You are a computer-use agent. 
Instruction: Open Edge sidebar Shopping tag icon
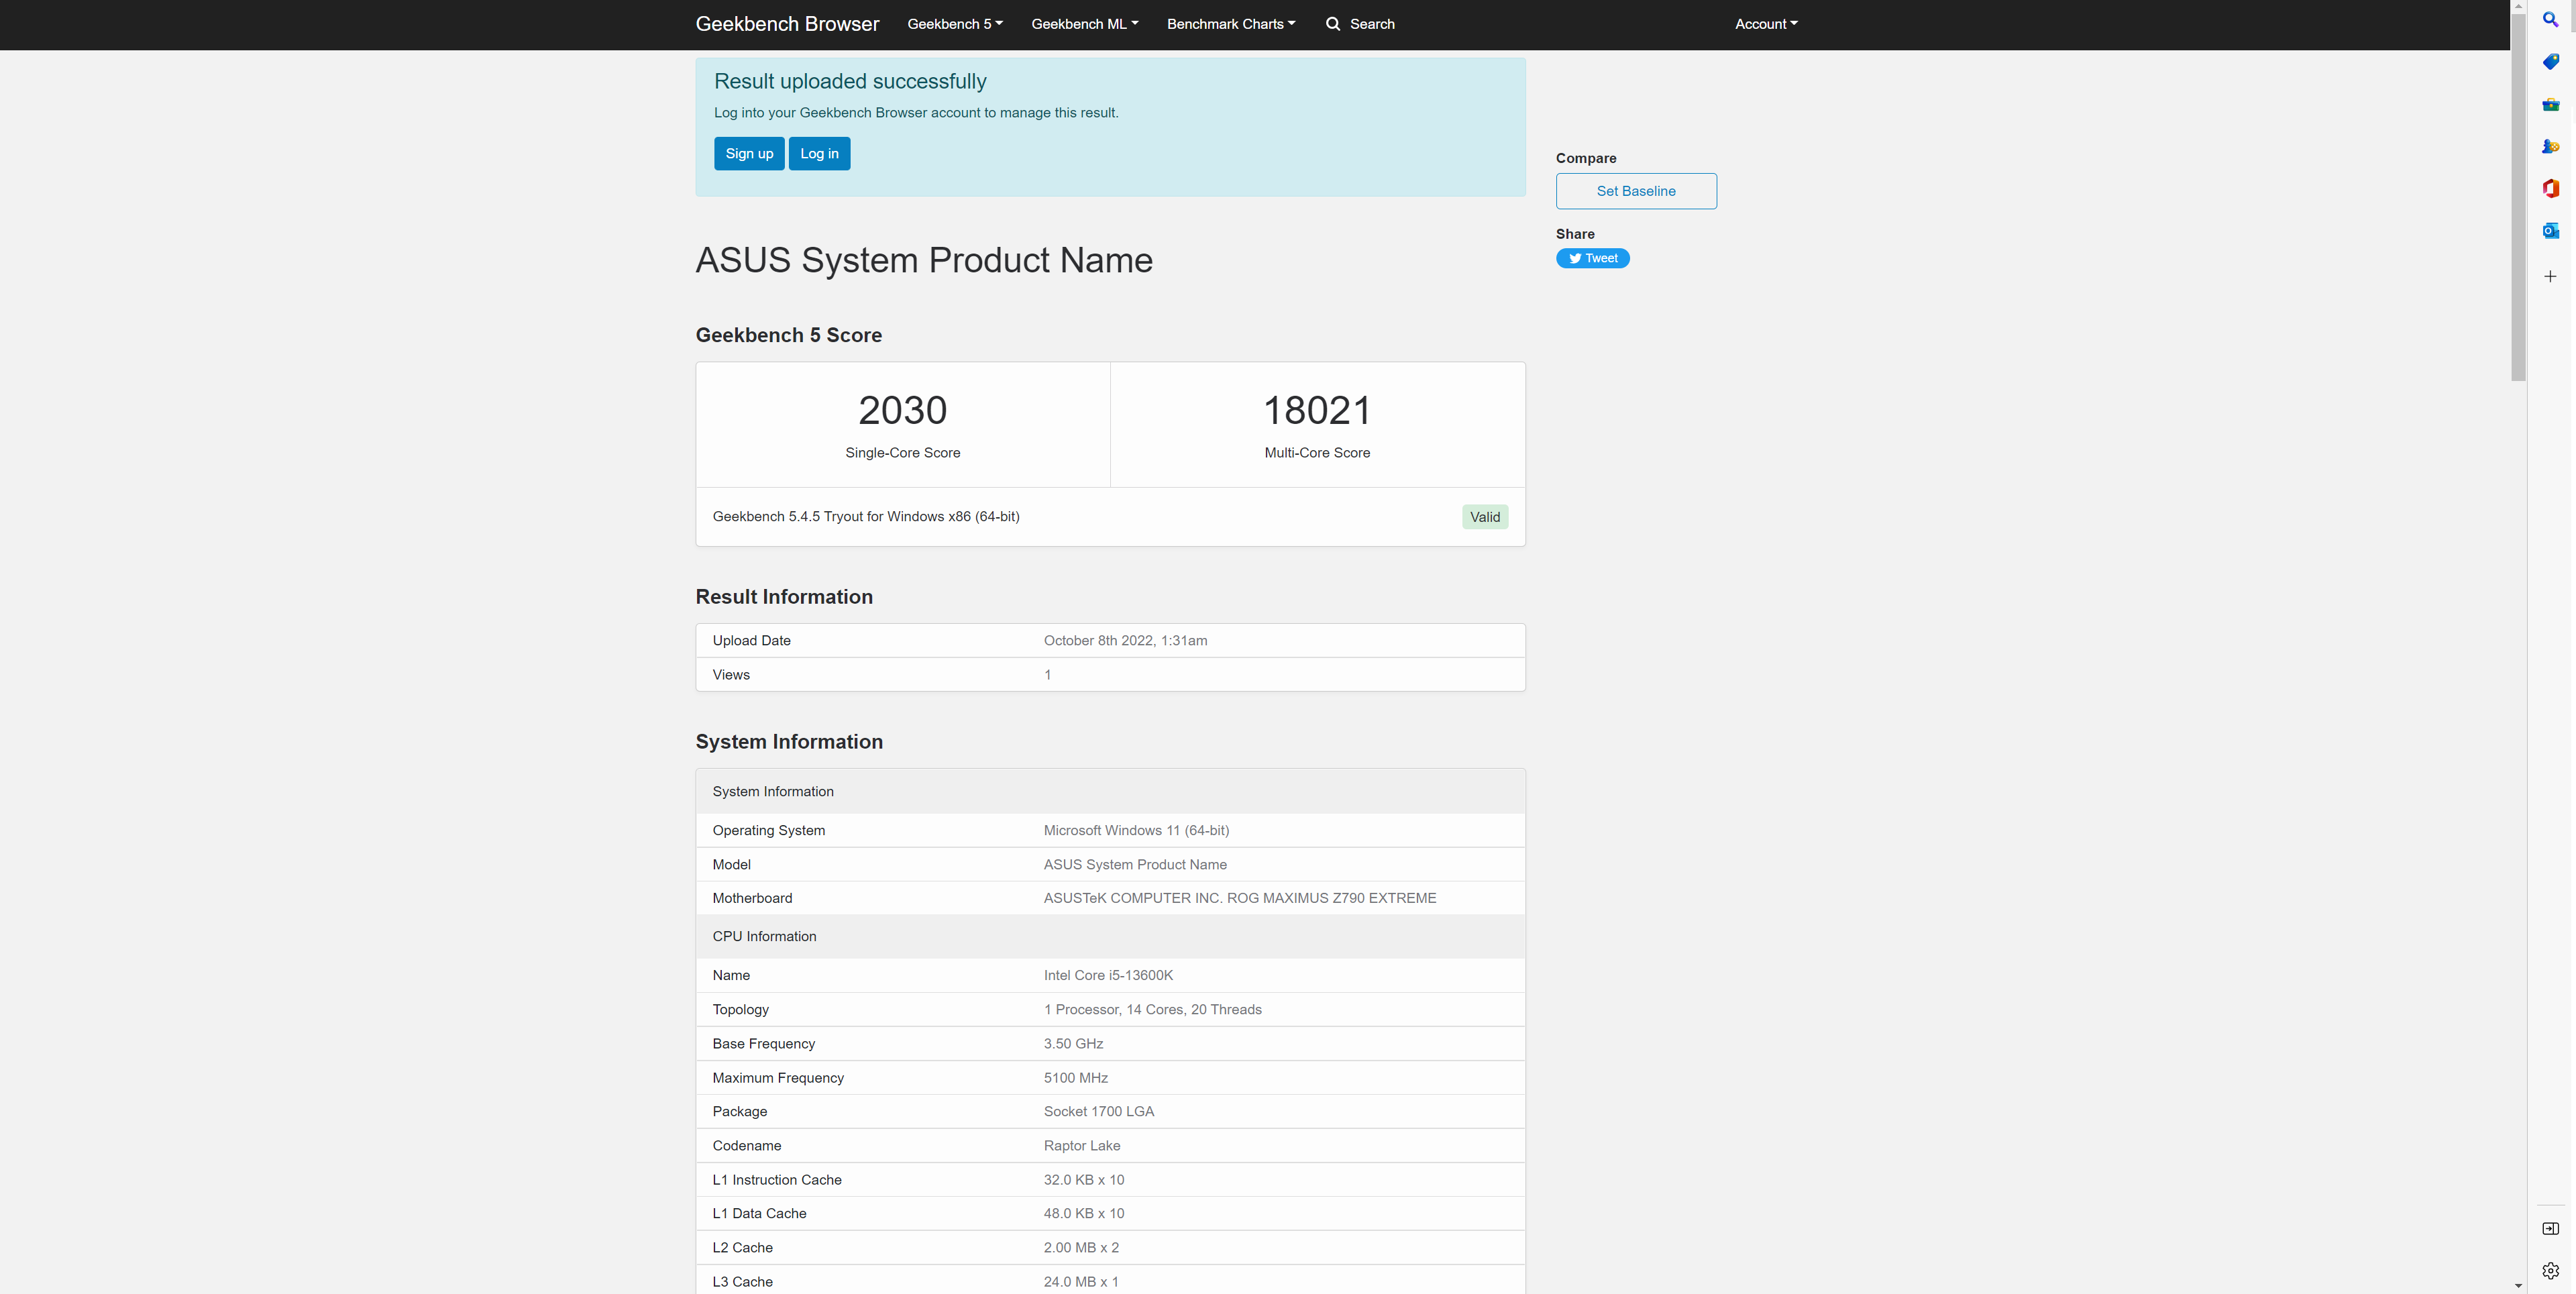pos(2550,62)
